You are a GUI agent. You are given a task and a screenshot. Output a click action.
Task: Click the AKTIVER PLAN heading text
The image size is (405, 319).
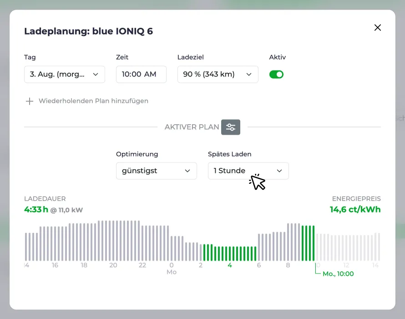coord(192,127)
